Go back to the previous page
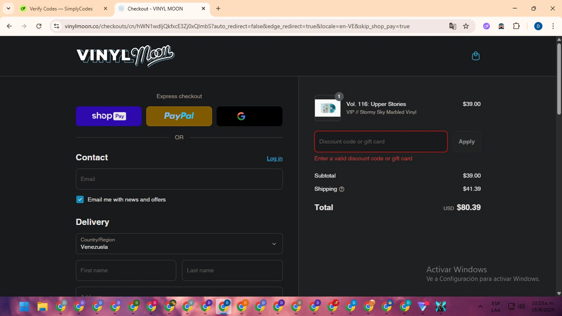This screenshot has width=562, height=316. coord(9,26)
